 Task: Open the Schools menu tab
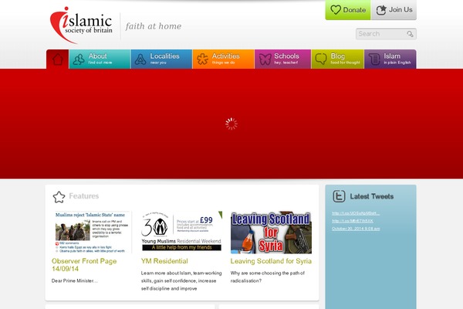(283, 59)
